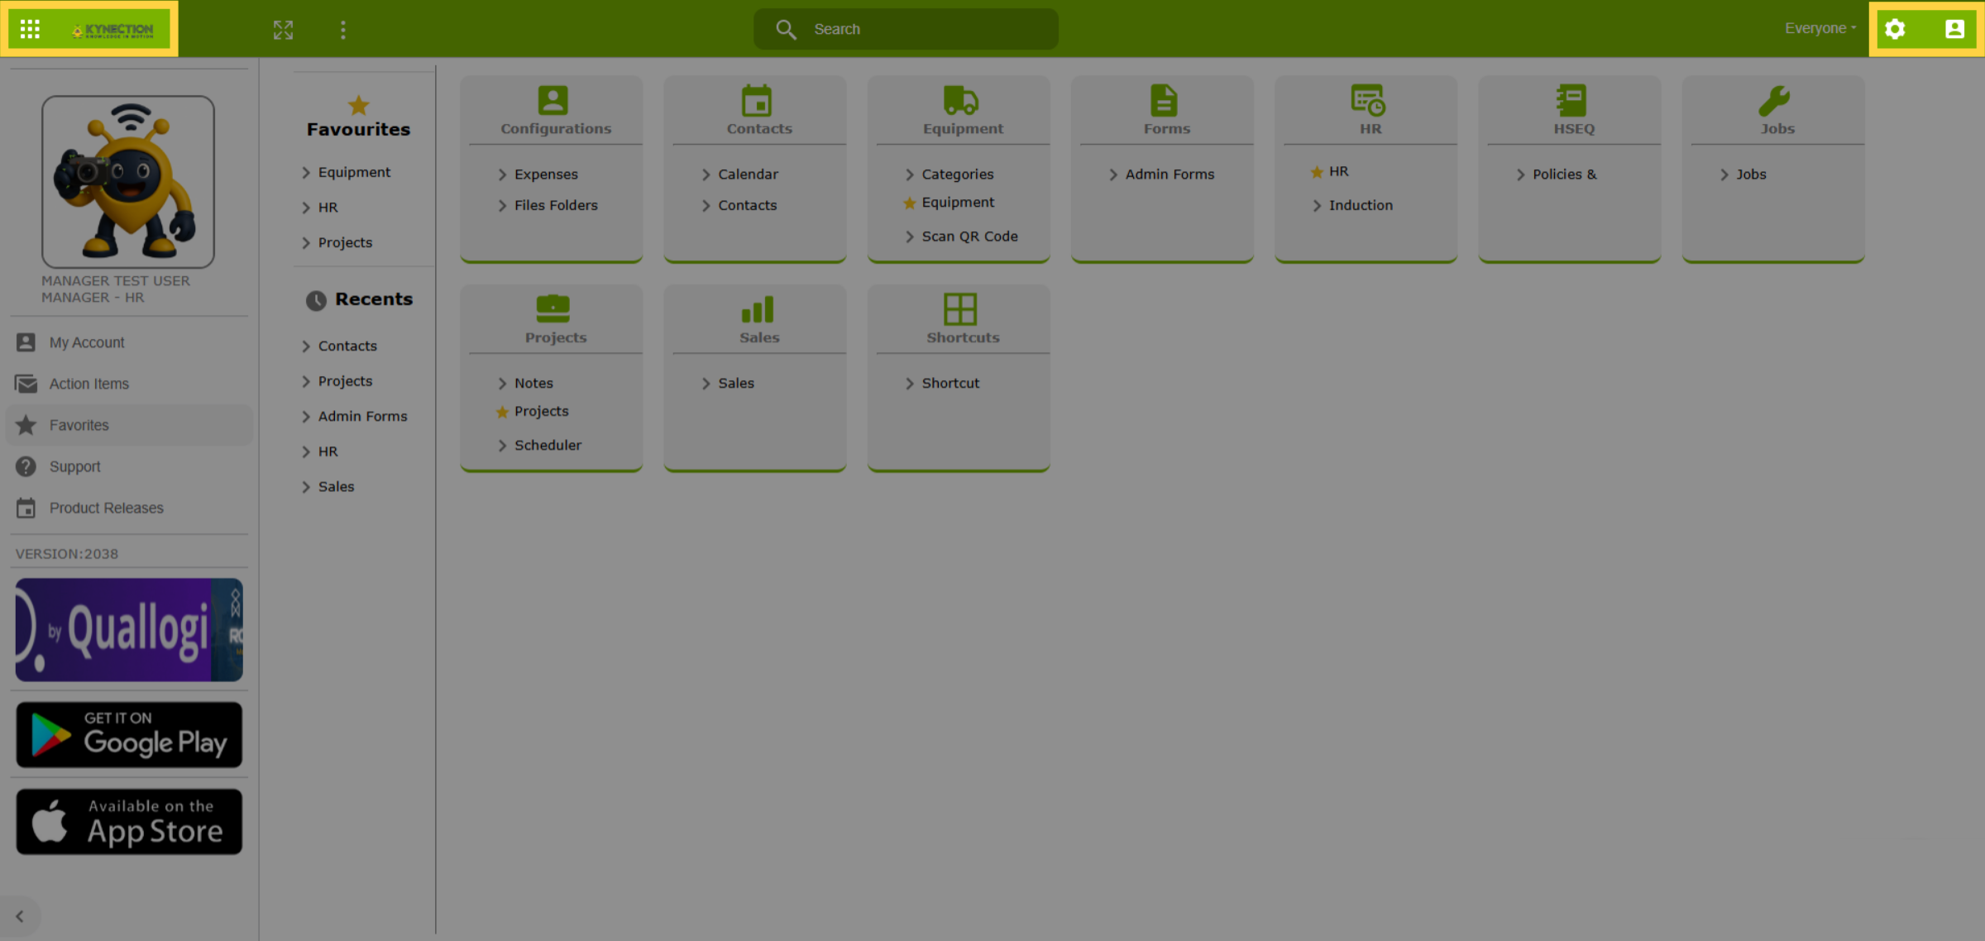Open Jobs link in Jobs card
Screen dimensions: 1985x941
pos(1751,174)
